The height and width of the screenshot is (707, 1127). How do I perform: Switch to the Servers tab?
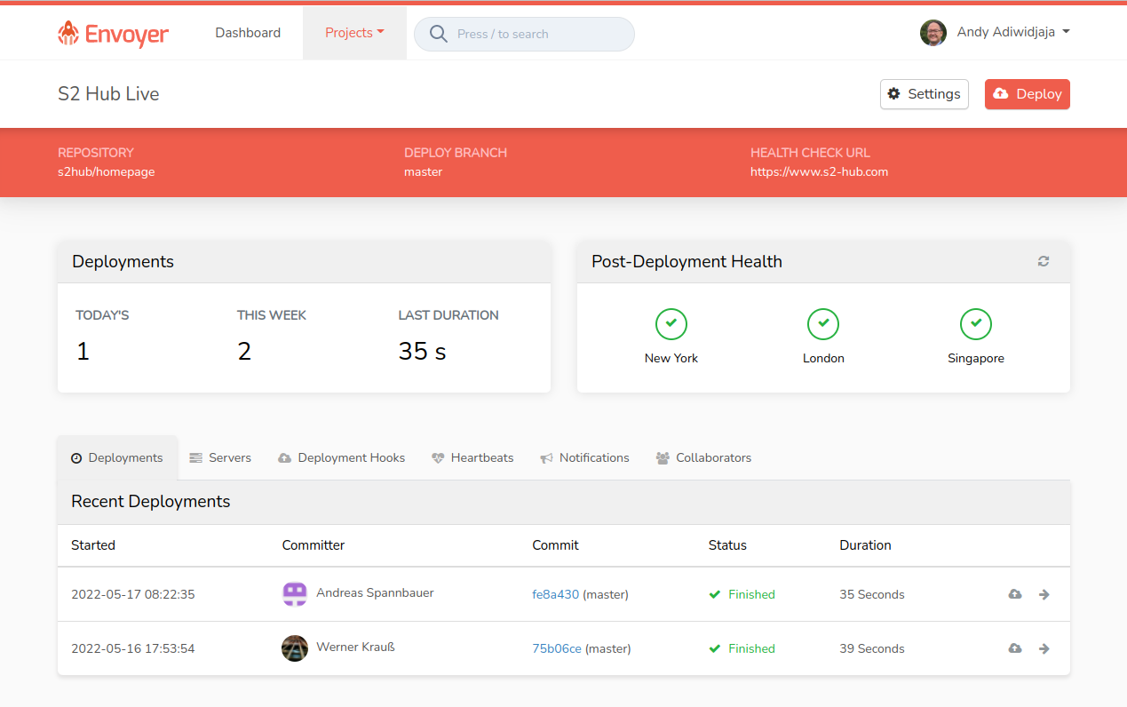(x=220, y=458)
